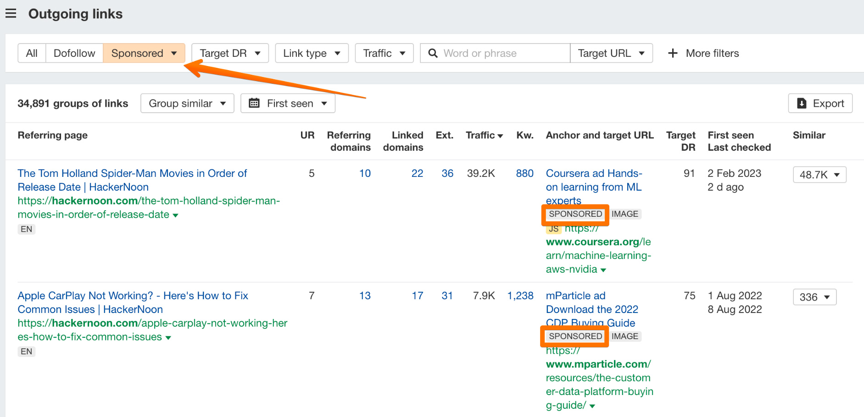
Task: Open the Target DR dropdown
Action: point(230,53)
